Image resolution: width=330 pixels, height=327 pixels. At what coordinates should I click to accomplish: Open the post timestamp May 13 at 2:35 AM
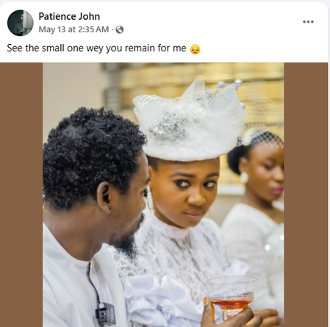[x=73, y=29]
